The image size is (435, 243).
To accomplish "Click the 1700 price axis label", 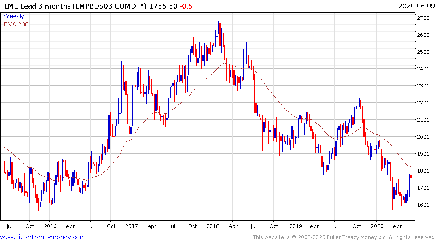I will click(x=423, y=188).
